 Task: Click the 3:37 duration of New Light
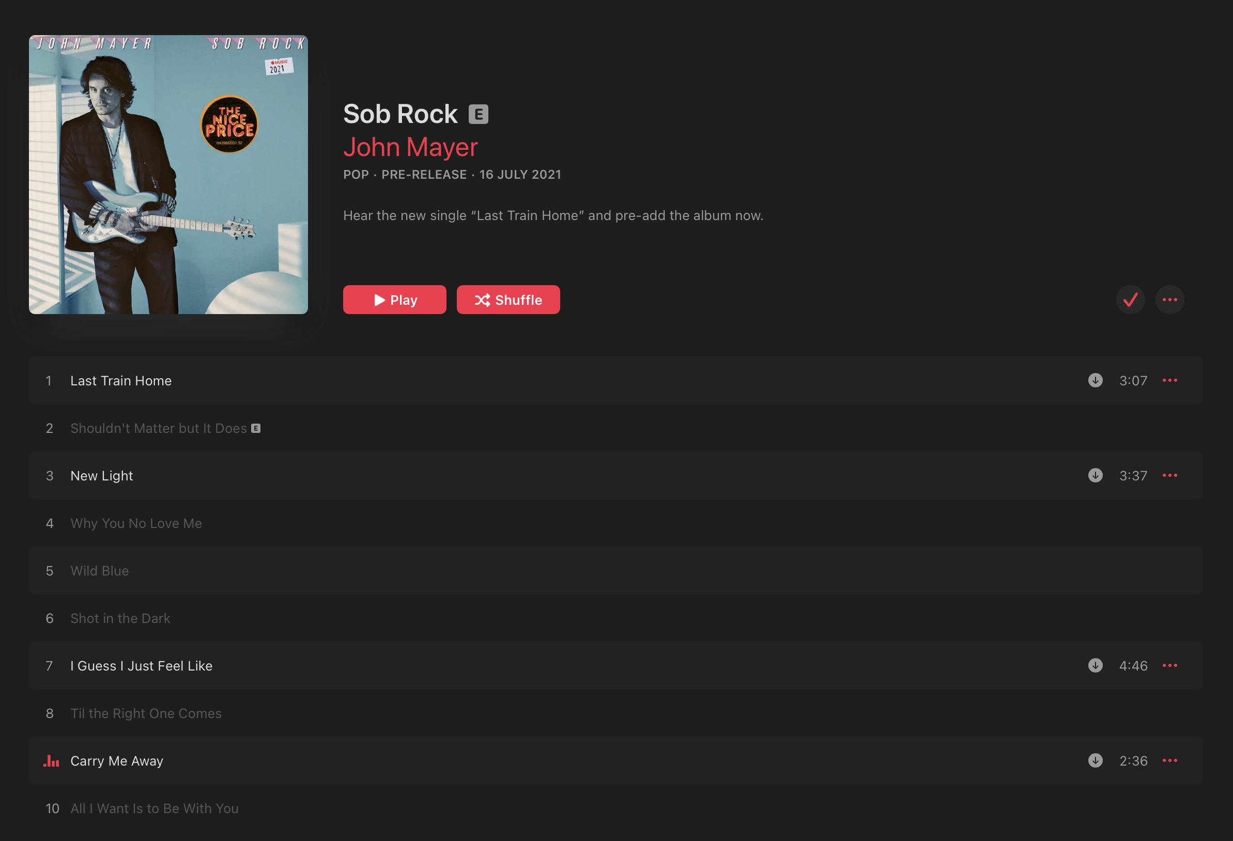pos(1133,475)
